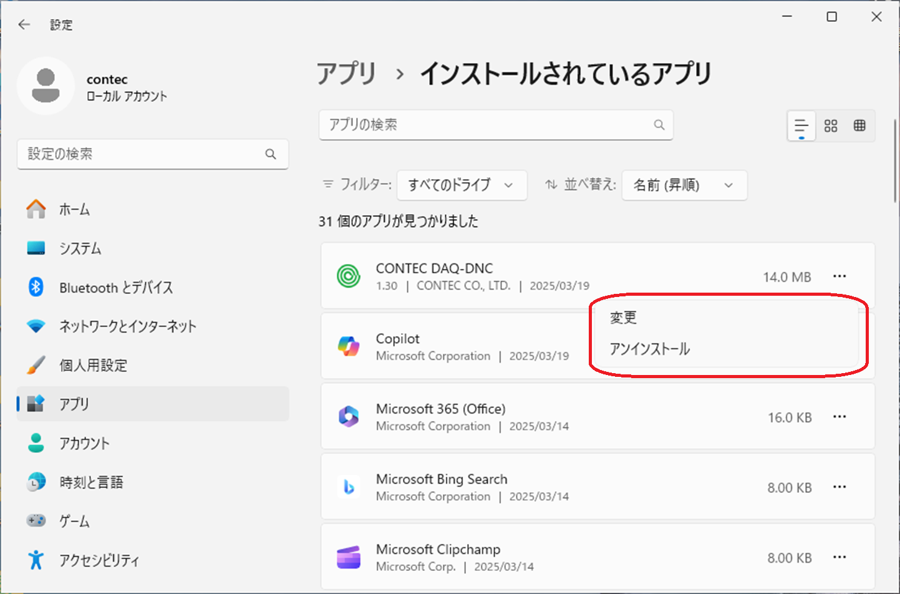This screenshot has width=900, height=594.
Task: Click the CONTEC DAQ-DNC app name
Action: click(x=434, y=268)
